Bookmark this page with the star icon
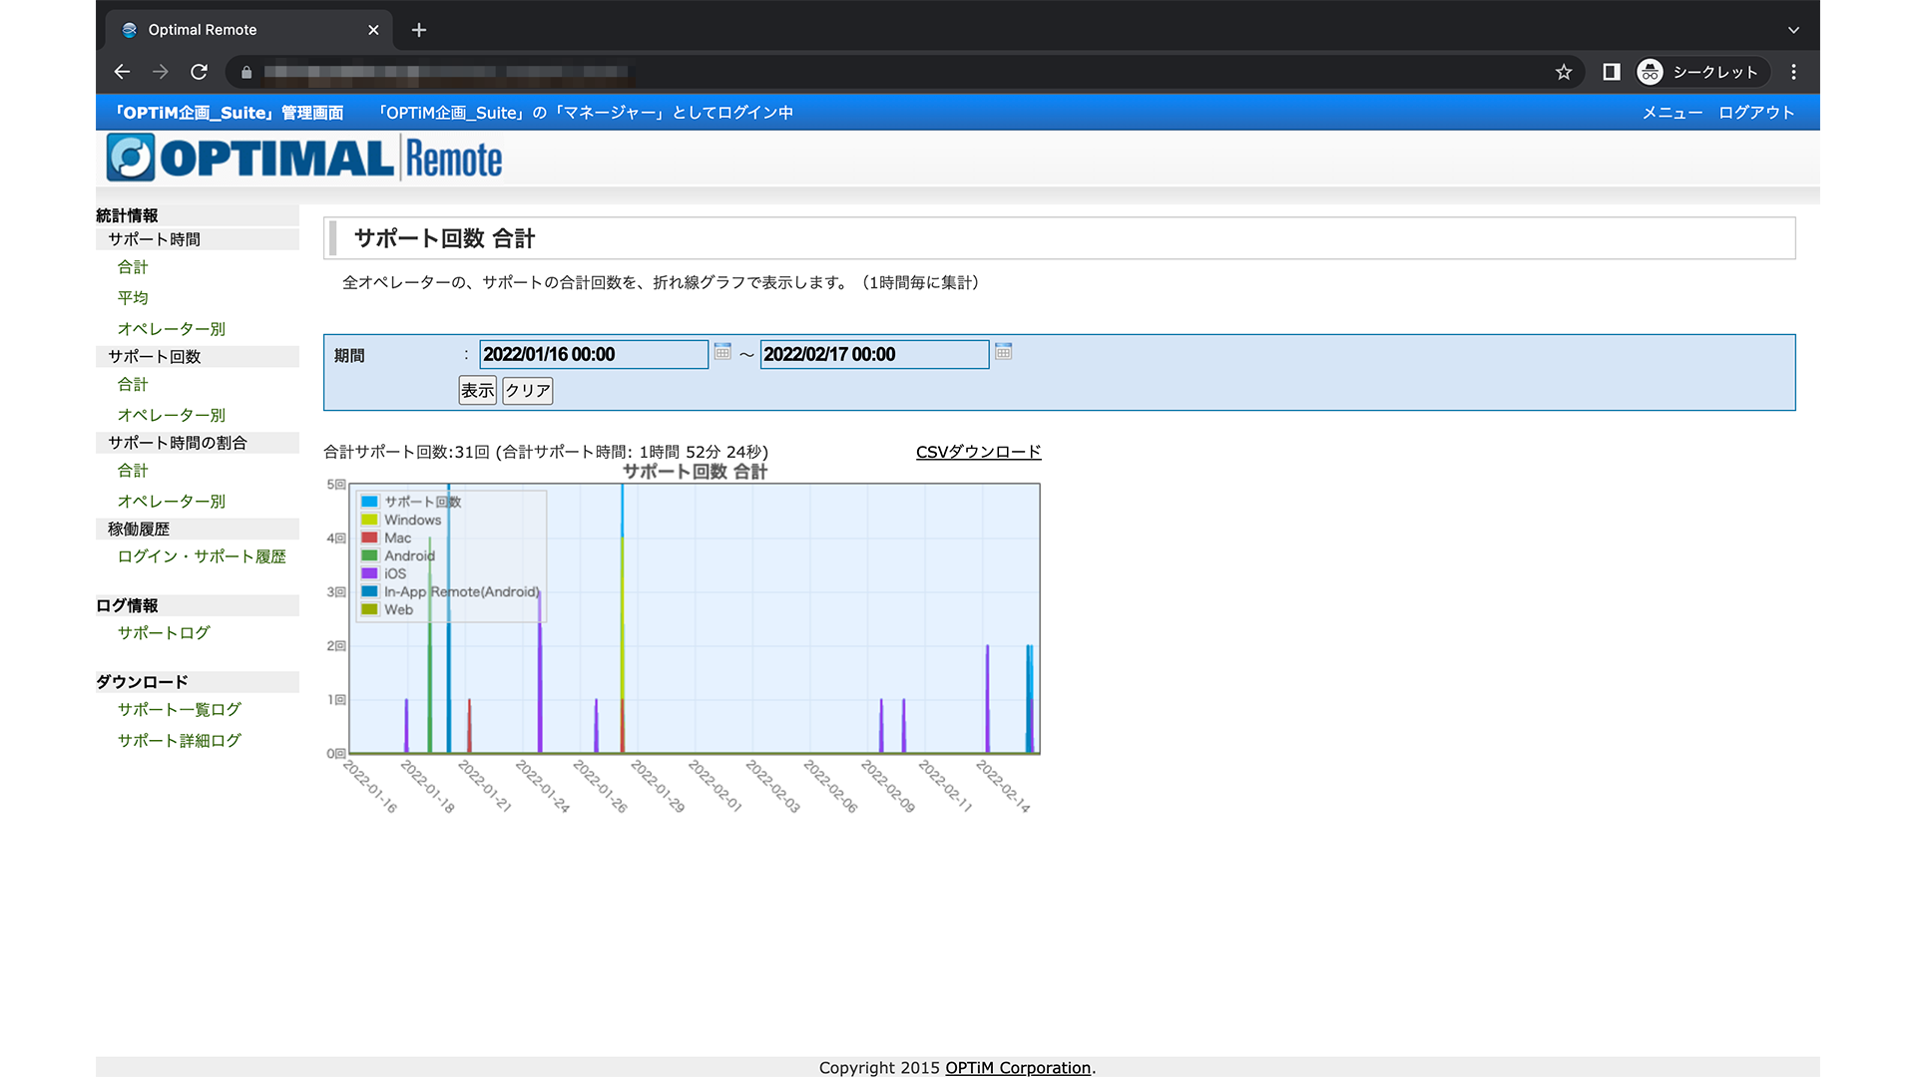Viewport: 1916px width, 1077px height. click(x=1563, y=72)
